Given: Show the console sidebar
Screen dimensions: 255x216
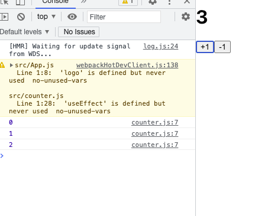Looking at the screenshot, I should [4, 17].
